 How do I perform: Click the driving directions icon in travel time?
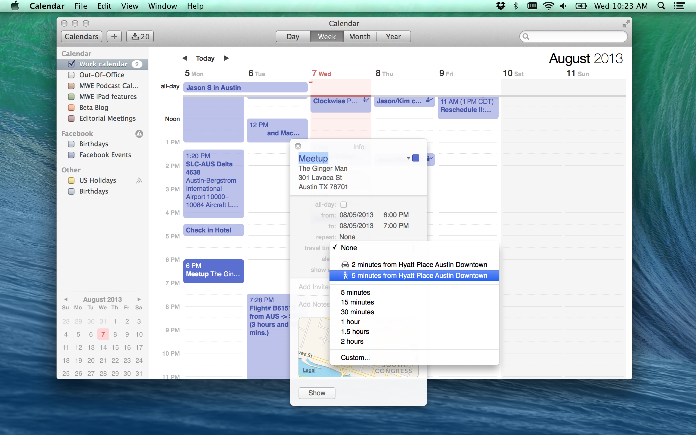[x=344, y=264]
